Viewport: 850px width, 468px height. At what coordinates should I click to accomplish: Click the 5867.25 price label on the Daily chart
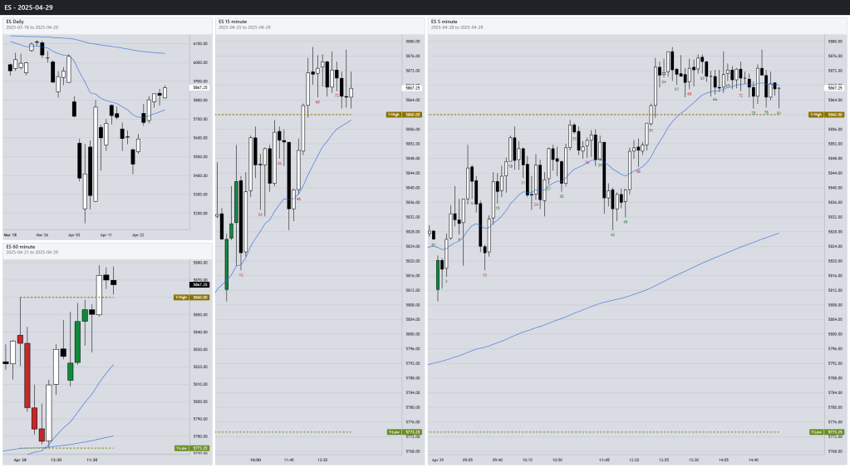click(x=199, y=87)
